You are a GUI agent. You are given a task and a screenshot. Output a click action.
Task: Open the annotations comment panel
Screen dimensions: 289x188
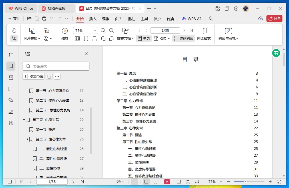(x=11, y=89)
